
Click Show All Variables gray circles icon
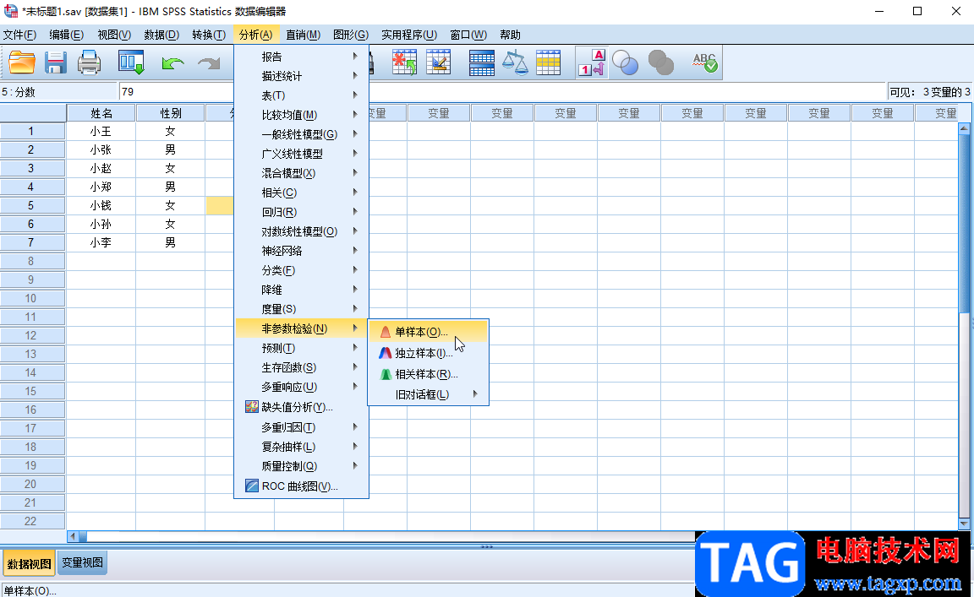tap(661, 62)
